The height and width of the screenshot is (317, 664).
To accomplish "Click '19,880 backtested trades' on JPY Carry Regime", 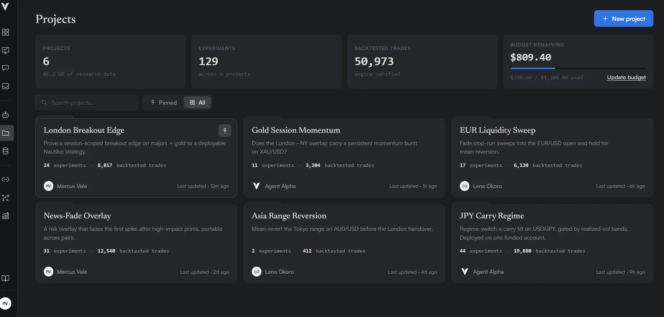I will [x=549, y=251].
